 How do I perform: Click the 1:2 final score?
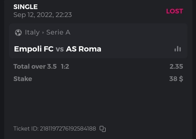point(65,66)
